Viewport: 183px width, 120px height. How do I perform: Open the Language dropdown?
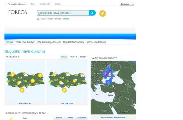pos(127,4)
